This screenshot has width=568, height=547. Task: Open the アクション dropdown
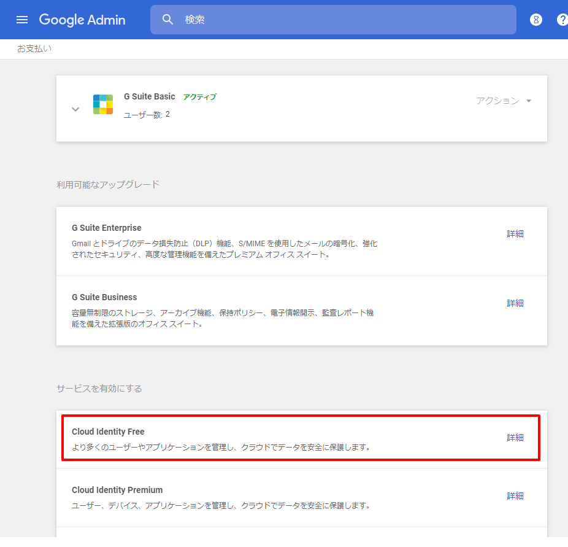pos(504,101)
